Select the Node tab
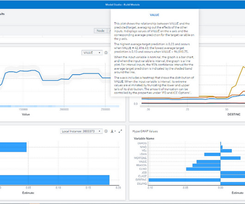 pos(100,31)
